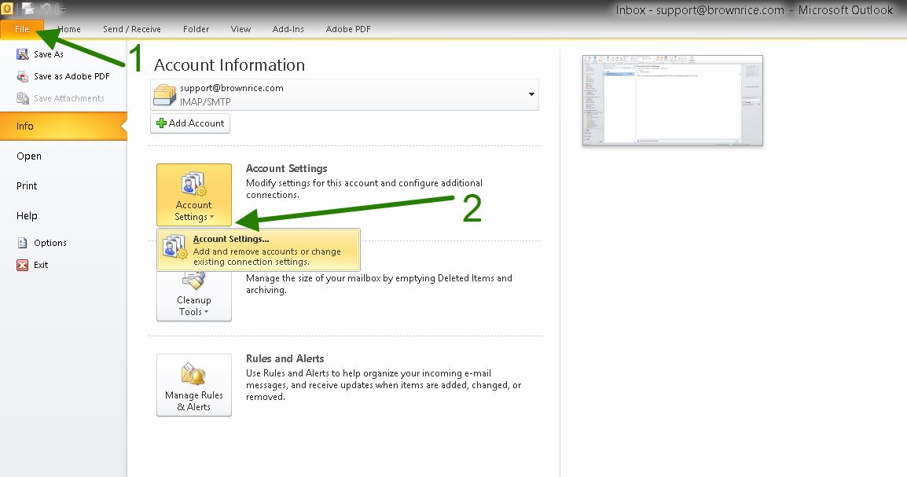The image size is (907, 477).
Task: Click the Account Settings dropdown button
Action: point(194,195)
